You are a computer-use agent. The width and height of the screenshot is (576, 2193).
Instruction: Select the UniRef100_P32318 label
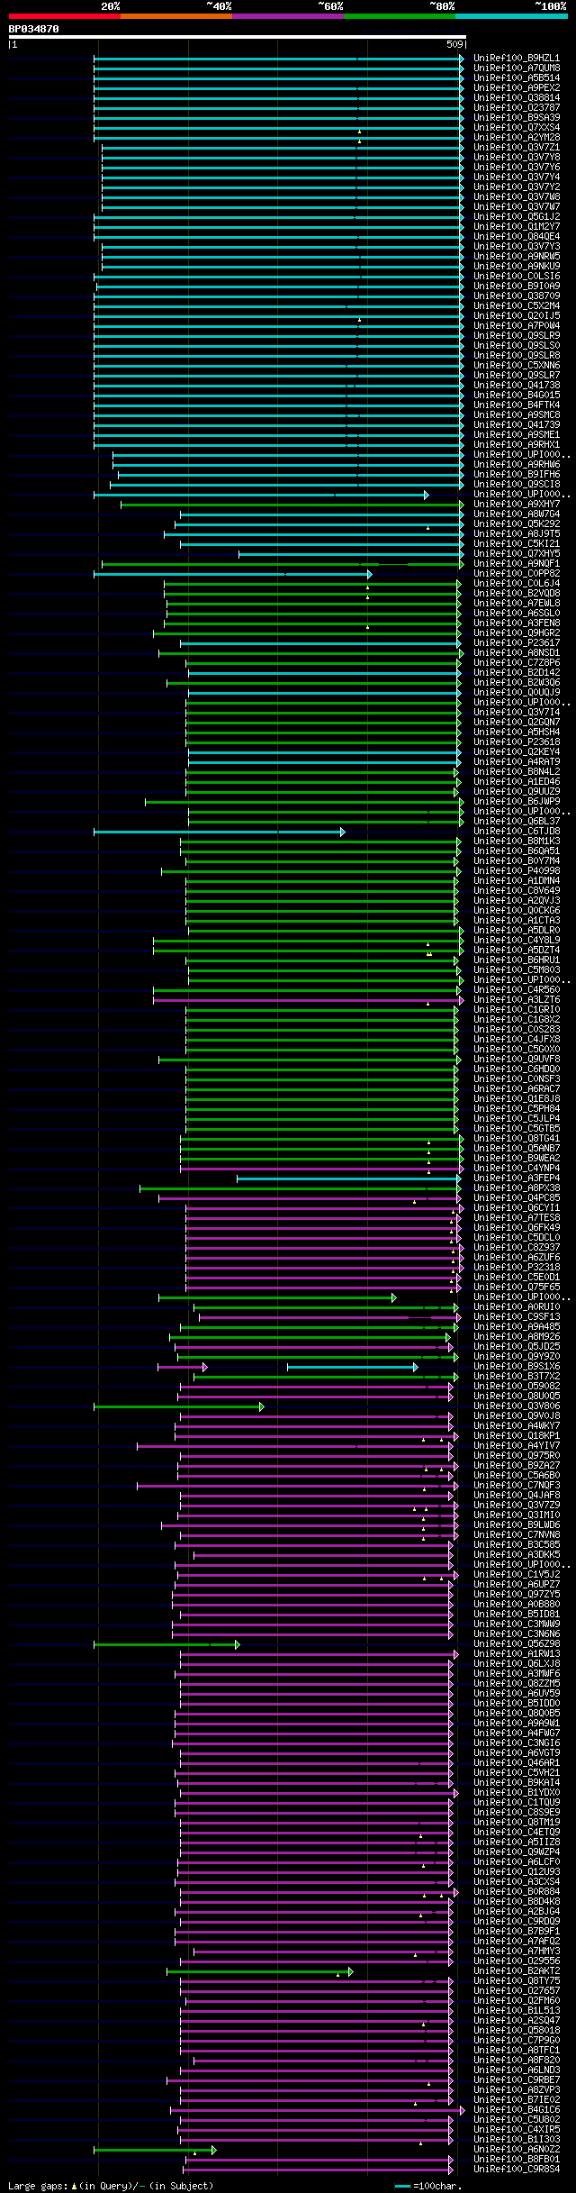517,1268
